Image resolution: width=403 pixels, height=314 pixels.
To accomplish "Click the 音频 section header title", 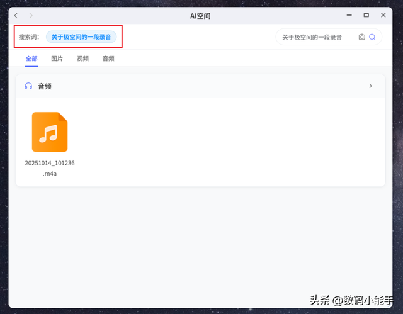I will pos(45,86).
